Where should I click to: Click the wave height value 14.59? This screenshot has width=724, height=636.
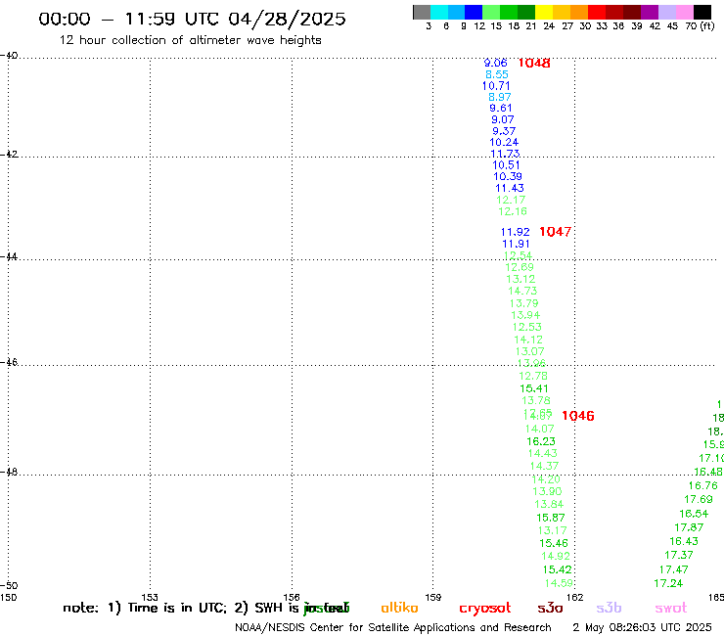click(559, 583)
